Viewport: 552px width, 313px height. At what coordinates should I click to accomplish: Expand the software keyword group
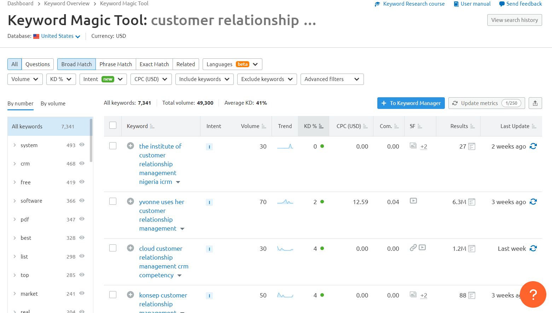(14, 201)
